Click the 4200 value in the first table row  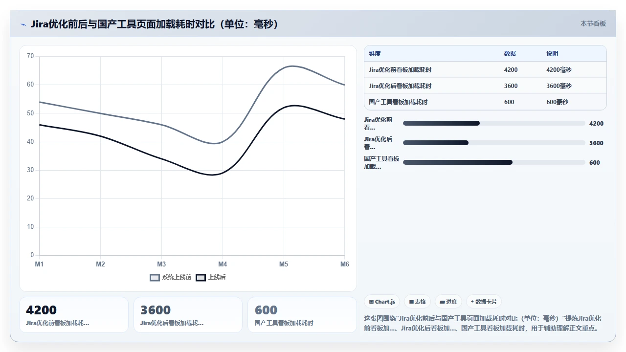click(511, 70)
